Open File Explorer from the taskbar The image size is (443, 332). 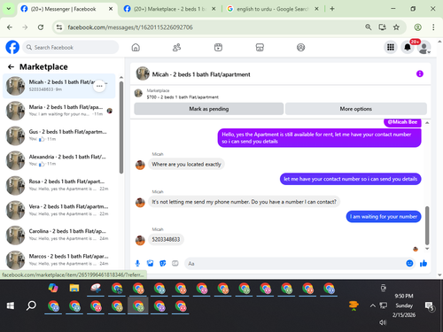(74, 288)
